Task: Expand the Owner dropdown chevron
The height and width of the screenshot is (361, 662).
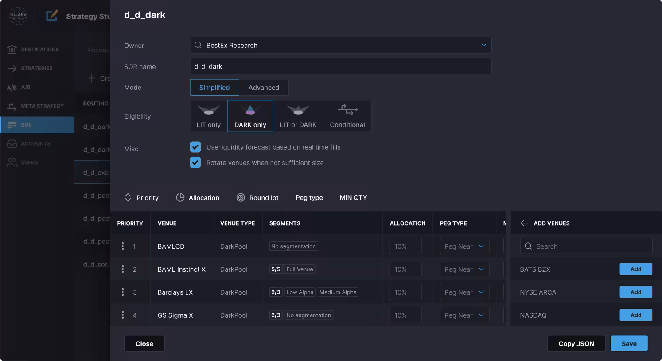Action: [483, 45]
